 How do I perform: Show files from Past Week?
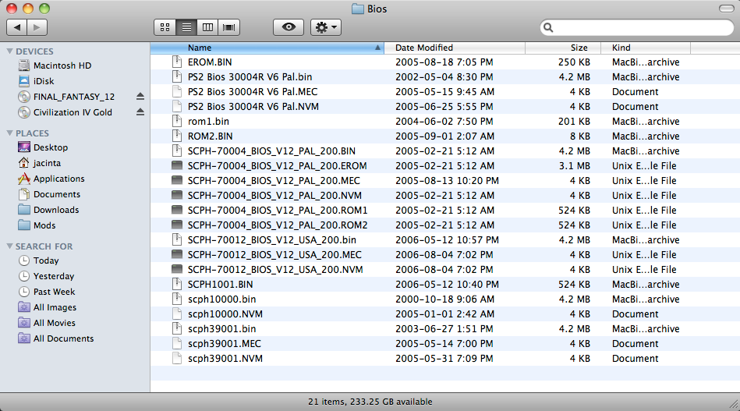[54, 292]
